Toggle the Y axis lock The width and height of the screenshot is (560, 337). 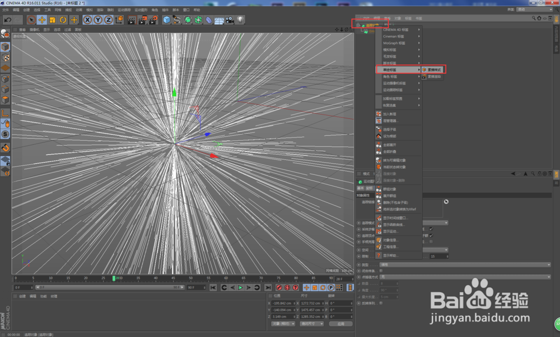(98, 20)
